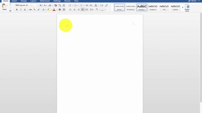
Task: Open the View tab
Action: coord(76,1)
